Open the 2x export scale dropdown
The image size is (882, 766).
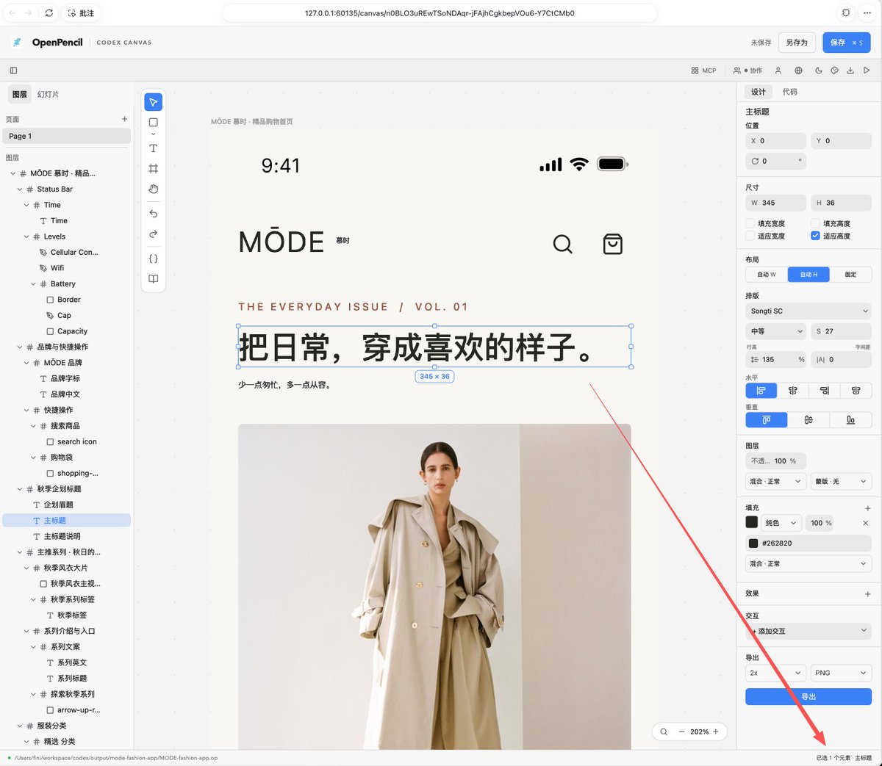coord(776,673)
